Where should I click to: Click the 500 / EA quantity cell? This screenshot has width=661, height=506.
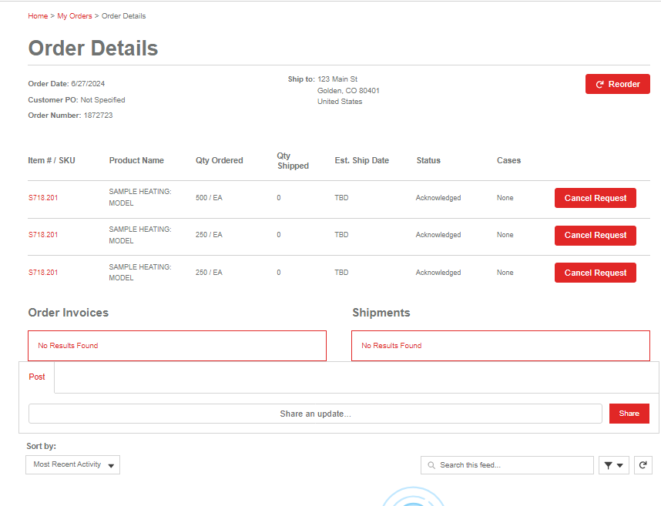coord(209,198)
